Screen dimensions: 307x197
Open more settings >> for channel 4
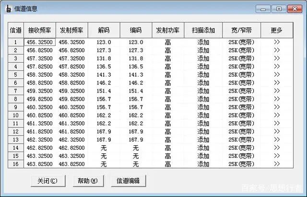tap(277, 67)
